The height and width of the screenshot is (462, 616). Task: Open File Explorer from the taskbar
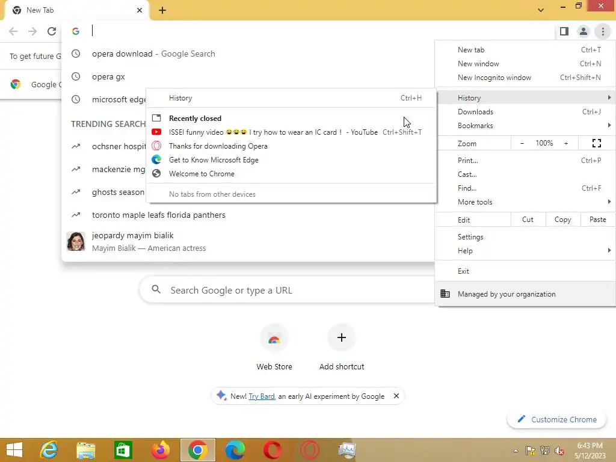(85, 450)
